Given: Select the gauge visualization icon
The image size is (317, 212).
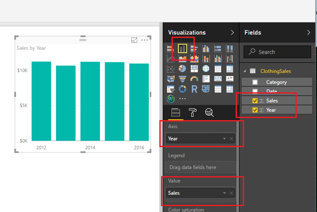Looking at the screenshot, I should click(x=194, y=79).
